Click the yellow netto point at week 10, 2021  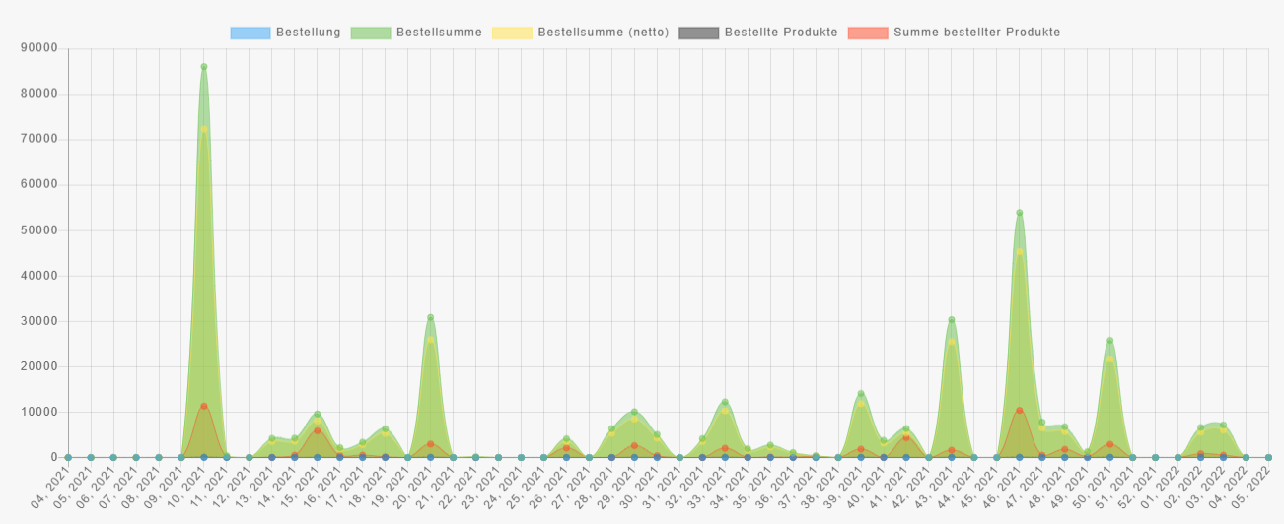(204, 129)
